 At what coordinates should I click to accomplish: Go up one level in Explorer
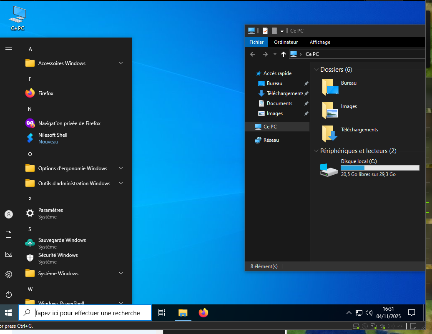[284, 54]
